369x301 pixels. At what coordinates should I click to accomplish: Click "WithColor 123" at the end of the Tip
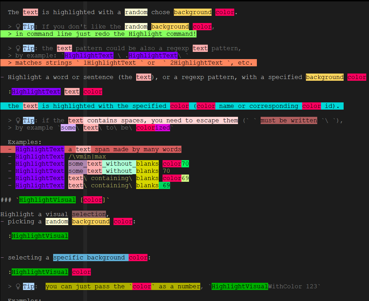click(293, 286)
